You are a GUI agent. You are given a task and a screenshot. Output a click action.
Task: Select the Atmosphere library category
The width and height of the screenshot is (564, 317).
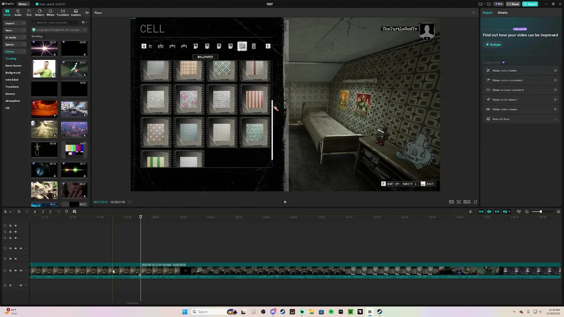click(13, 101)
